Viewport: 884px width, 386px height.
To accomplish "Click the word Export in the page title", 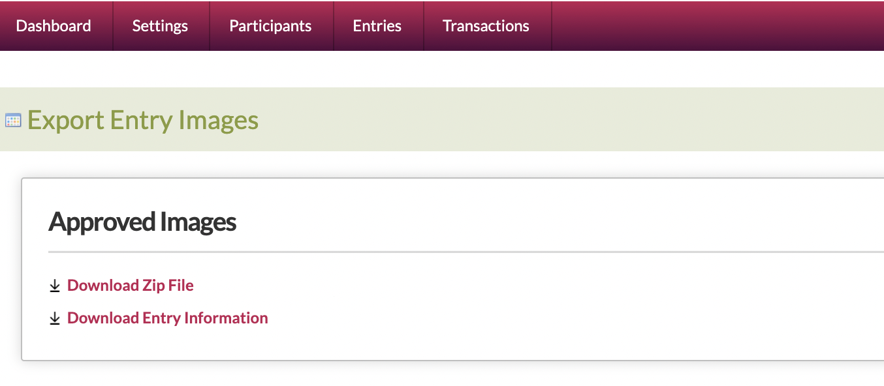I will click(x=65, y=121).
